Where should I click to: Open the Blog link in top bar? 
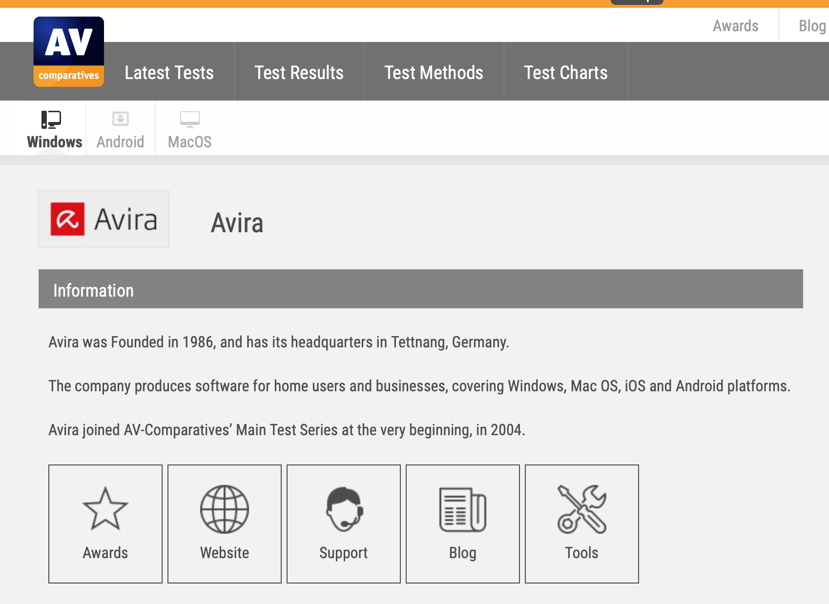pos(812,26)
